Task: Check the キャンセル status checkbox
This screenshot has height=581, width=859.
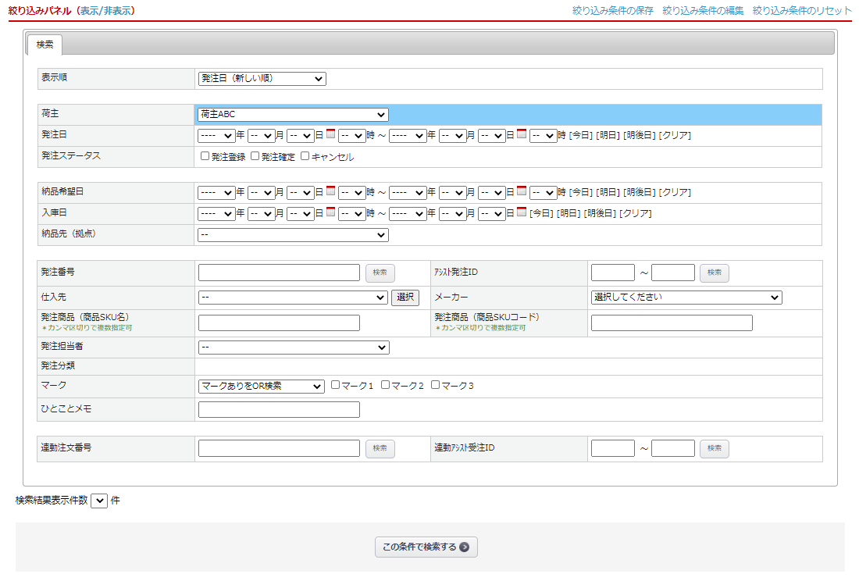Action: 305,156
